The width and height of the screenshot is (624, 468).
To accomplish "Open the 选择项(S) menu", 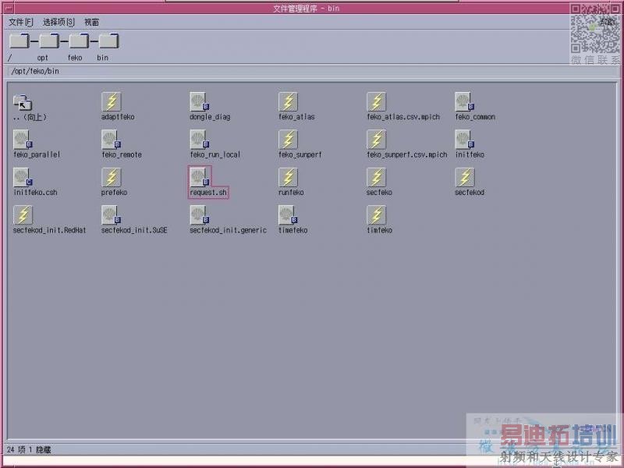I will [x=58, y=23].
